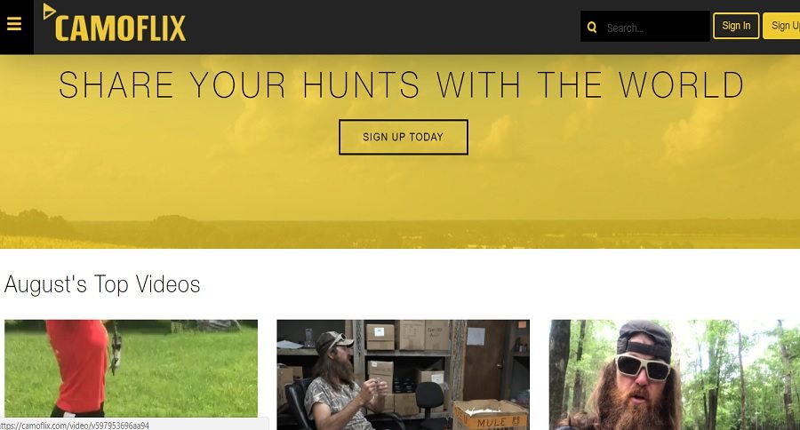Click the CAMOFLIX logo text
800x430 pixels.
coord(120,28)
